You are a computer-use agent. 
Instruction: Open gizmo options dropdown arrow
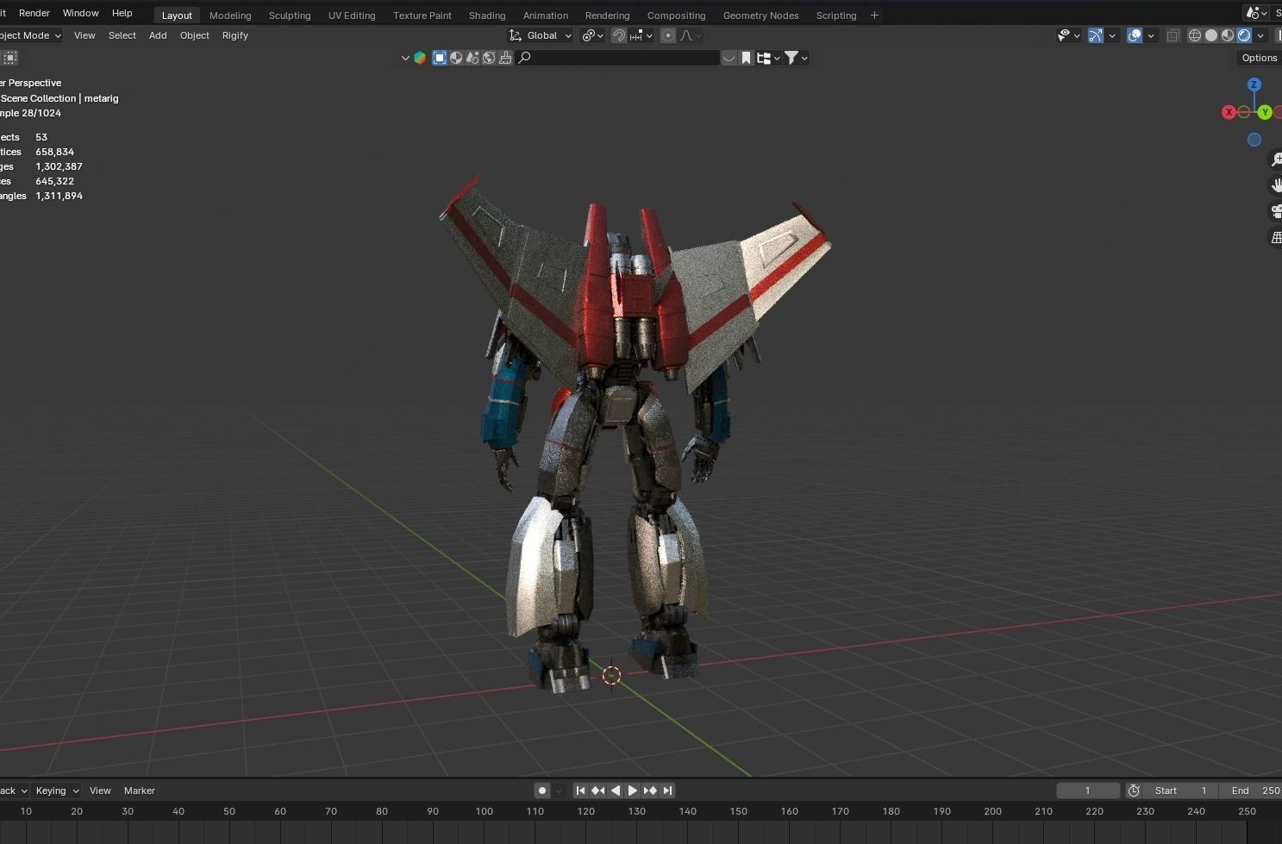pos(1112,35)
